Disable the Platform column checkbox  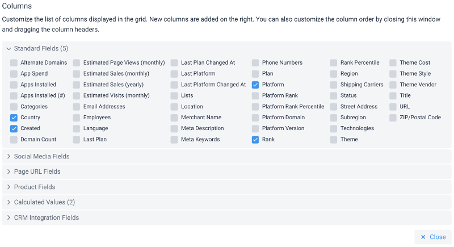[255, 85]
